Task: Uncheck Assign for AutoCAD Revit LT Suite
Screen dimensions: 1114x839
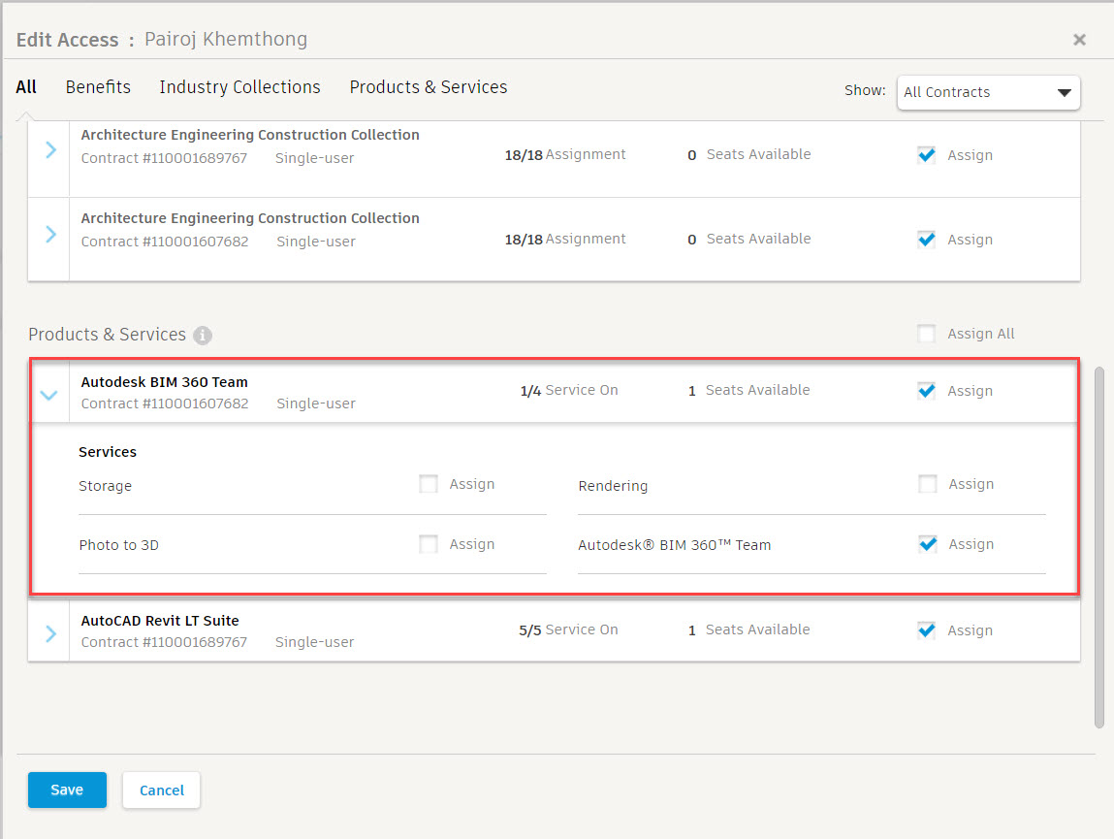Action: 927,630
